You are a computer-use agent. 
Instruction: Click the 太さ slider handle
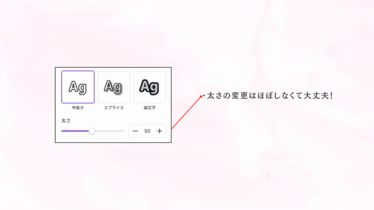click(92, 131)
